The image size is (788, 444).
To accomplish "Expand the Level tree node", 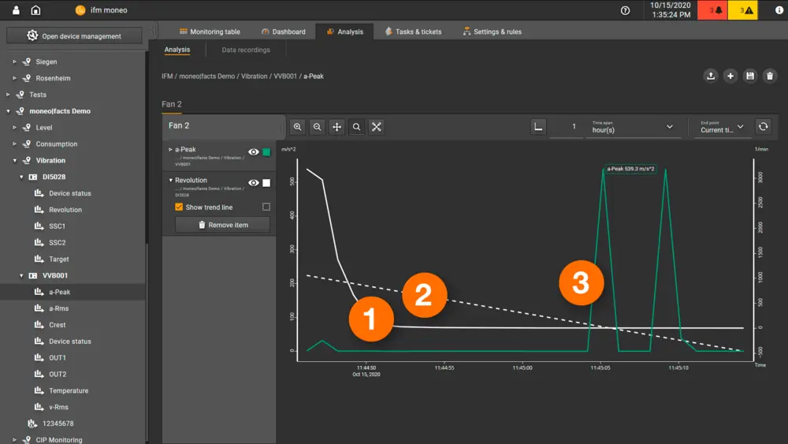I will click(x=14, y=127).
